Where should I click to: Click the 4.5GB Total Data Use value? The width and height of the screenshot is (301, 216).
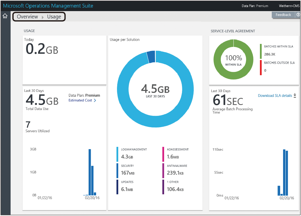pyautogui.click(x=42, y=100)
